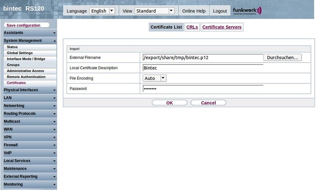Click Save configuration button
316x190 pixels.
click(x=26, y=25)
